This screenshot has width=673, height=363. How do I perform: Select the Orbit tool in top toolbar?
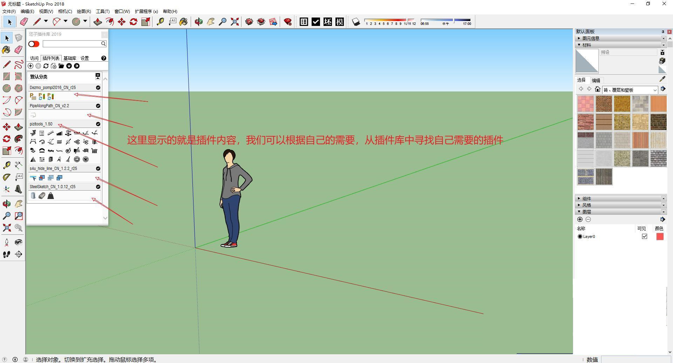click(x=198, y=22)
